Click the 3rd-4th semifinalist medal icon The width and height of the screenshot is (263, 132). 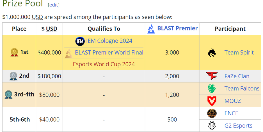(x=9, y=95)
